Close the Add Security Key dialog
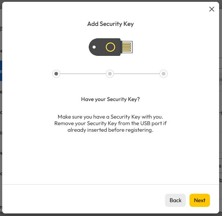222x216 pixels. pos(211,9)
